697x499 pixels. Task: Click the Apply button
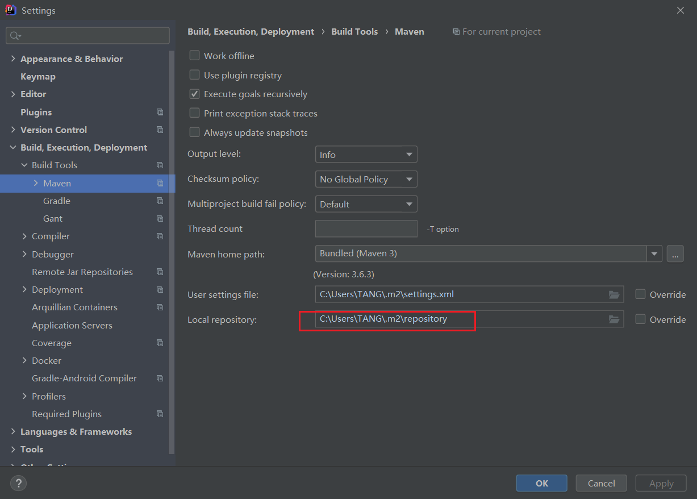coord(661,483)
